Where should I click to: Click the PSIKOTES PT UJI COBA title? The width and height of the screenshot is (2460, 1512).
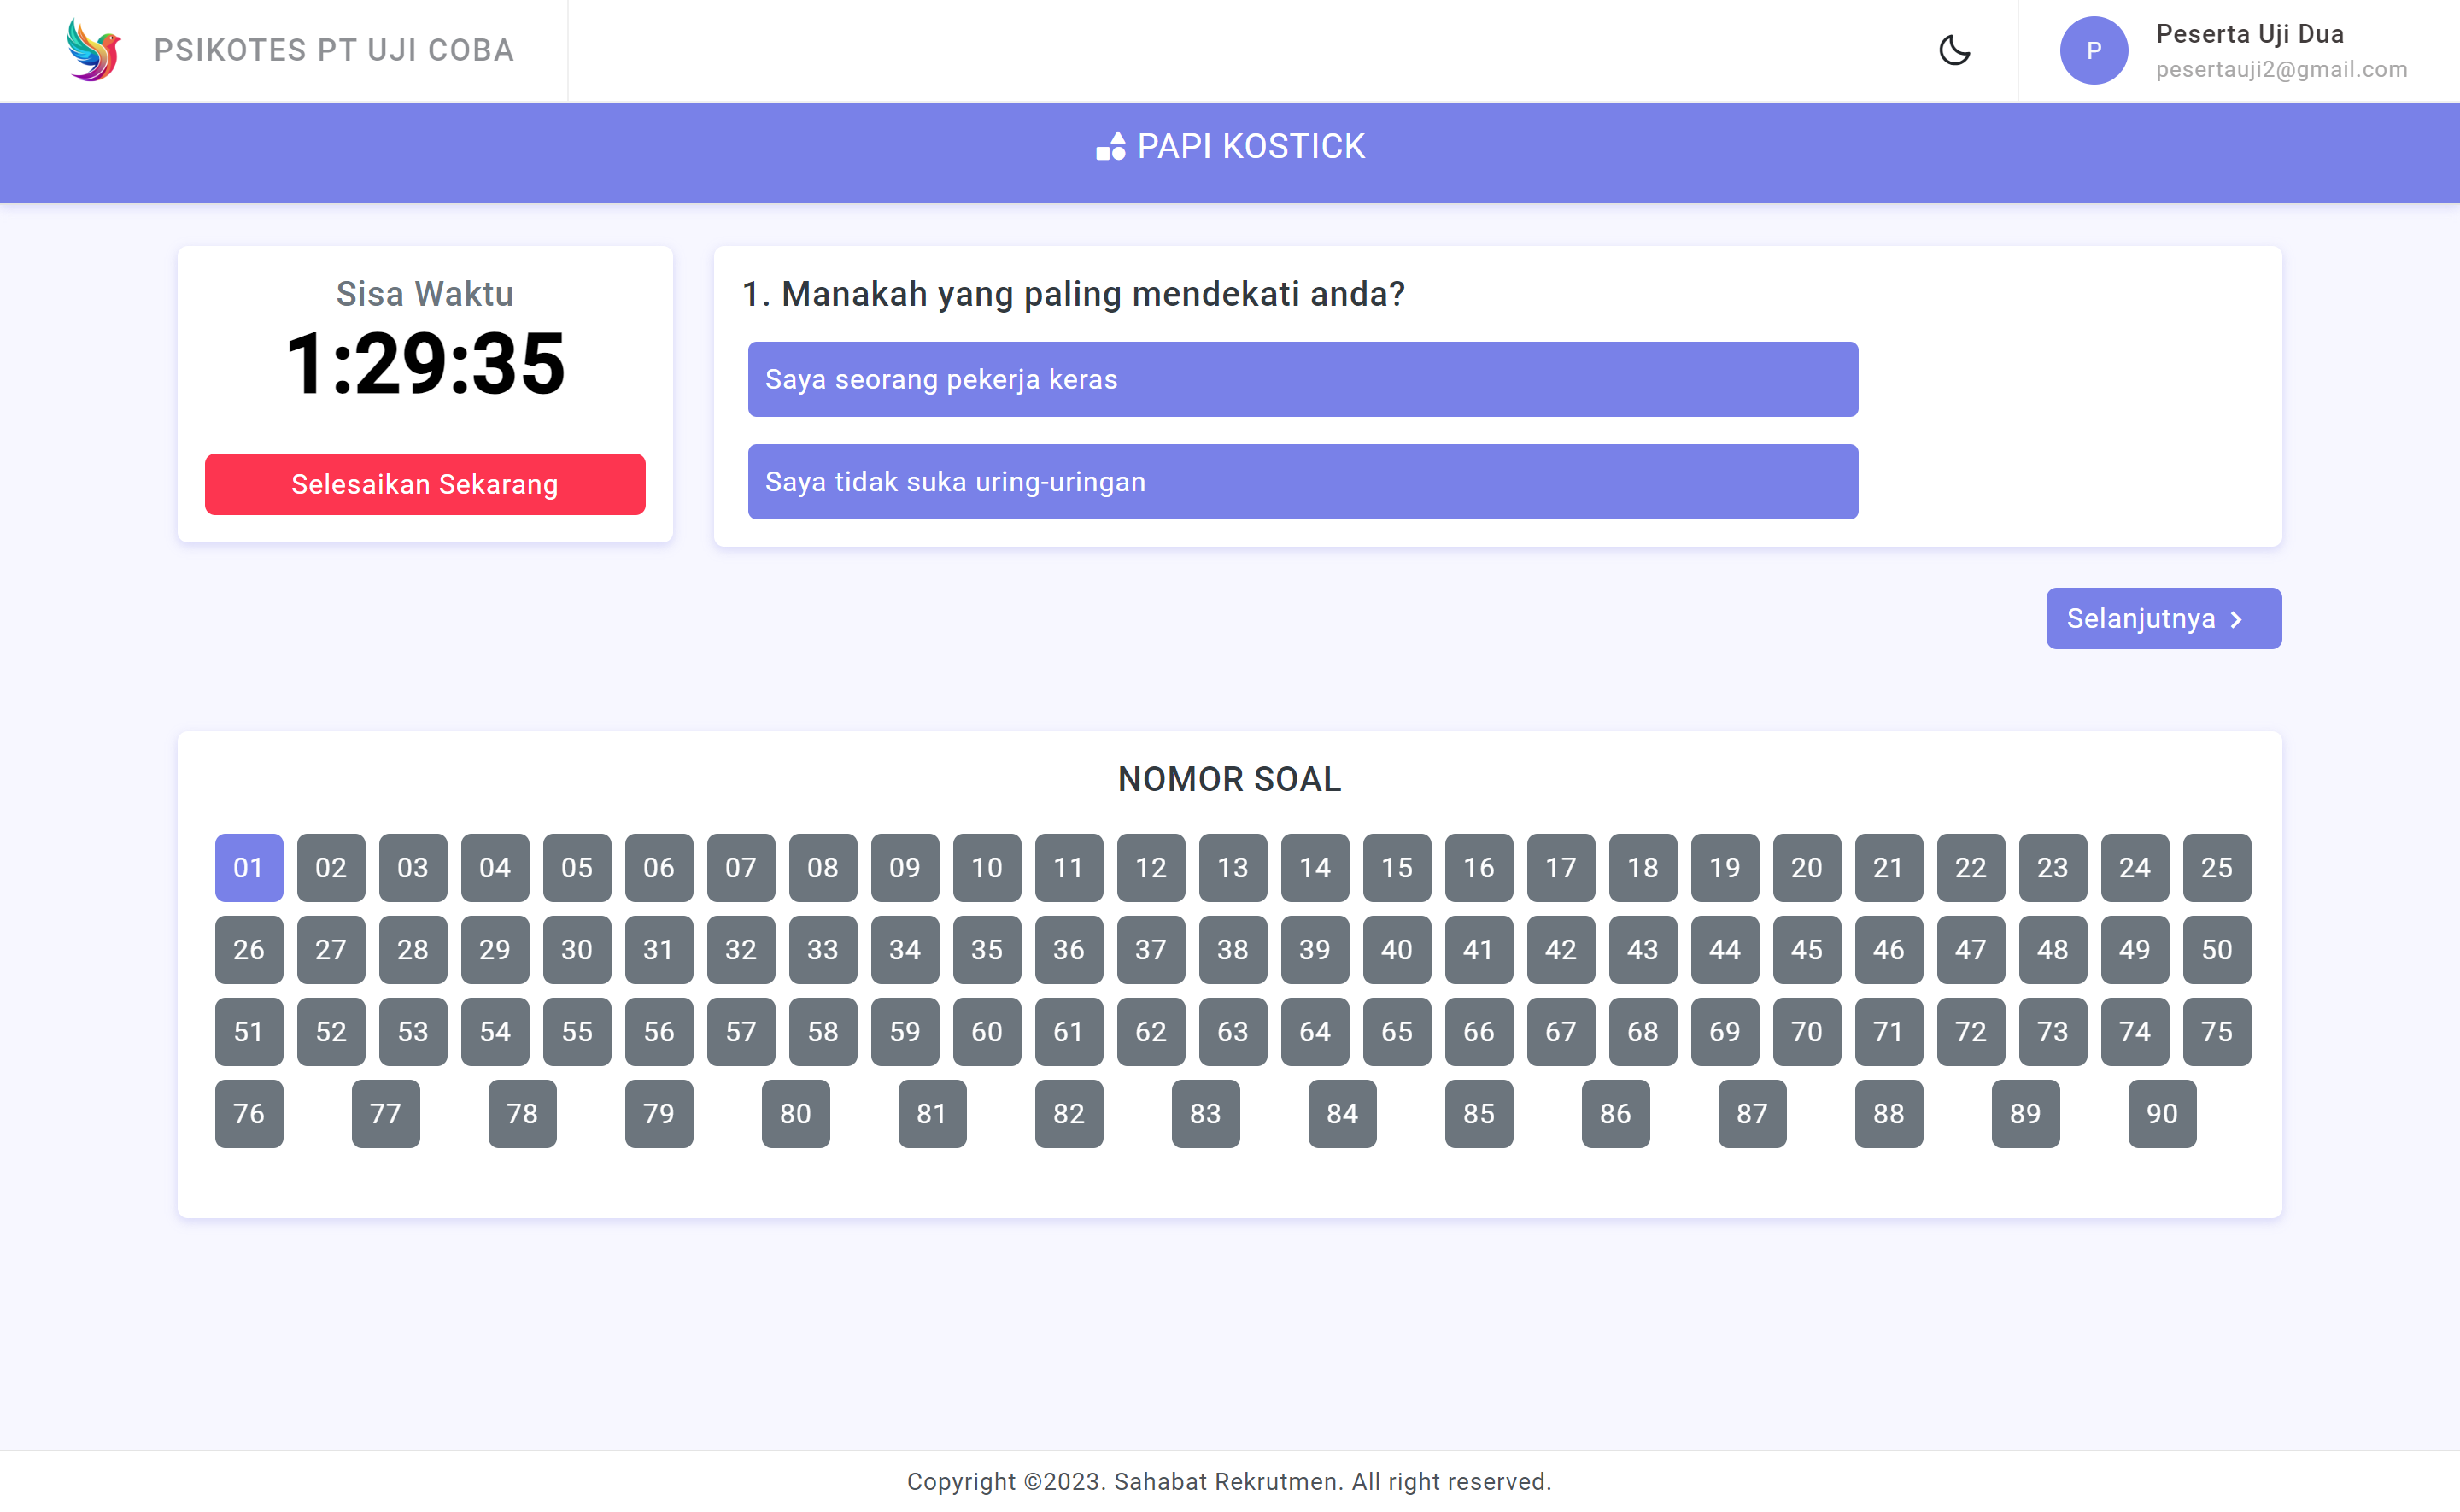tap(334, 50)
